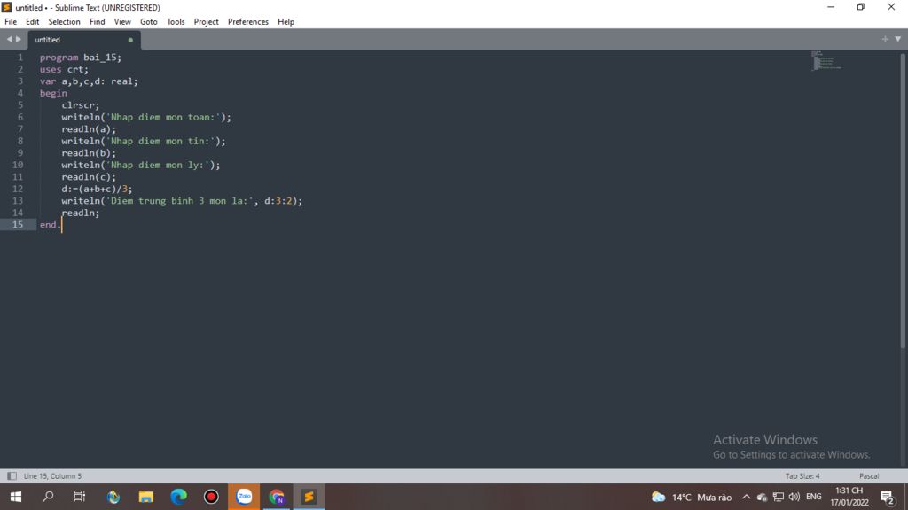Open the red record app on taskbar
Viewport: 908px width, 510px height.
click(x=211, y=497)
